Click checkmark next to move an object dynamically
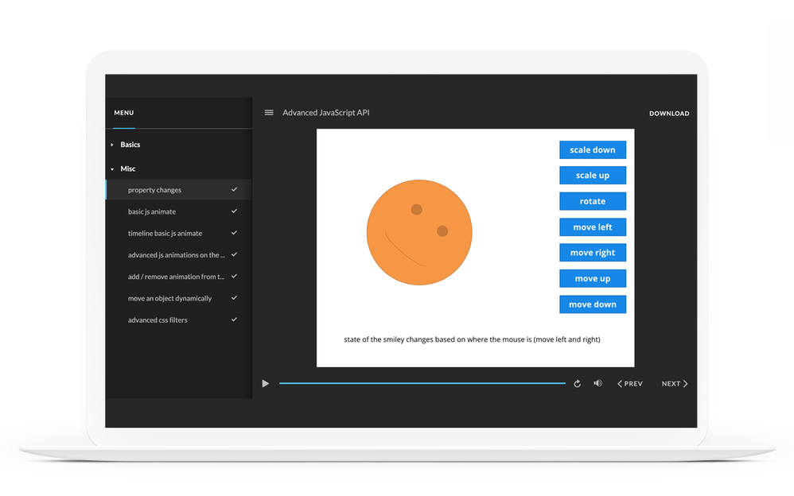 [234, 297]
